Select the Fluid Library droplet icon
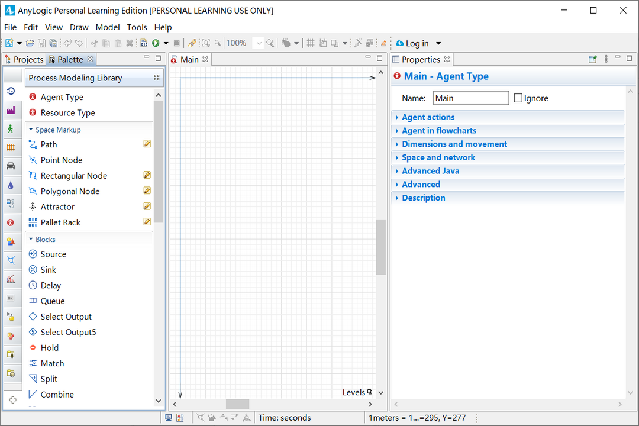 coord(11,185)
